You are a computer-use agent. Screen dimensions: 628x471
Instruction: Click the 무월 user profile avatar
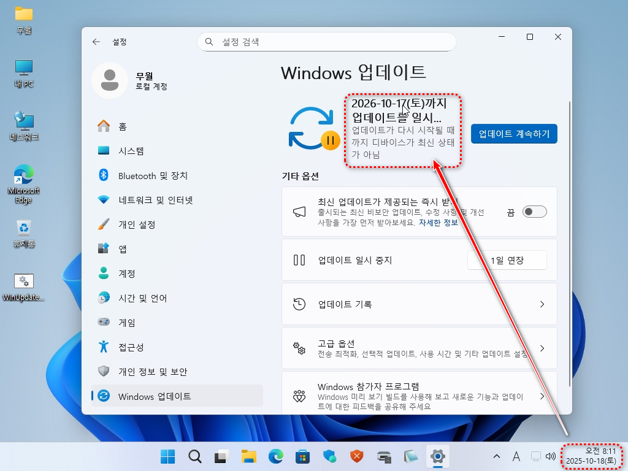click(110, 80)
